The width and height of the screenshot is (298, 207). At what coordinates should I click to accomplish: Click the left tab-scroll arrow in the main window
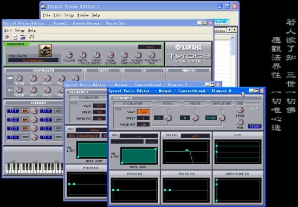click(230, 30)
